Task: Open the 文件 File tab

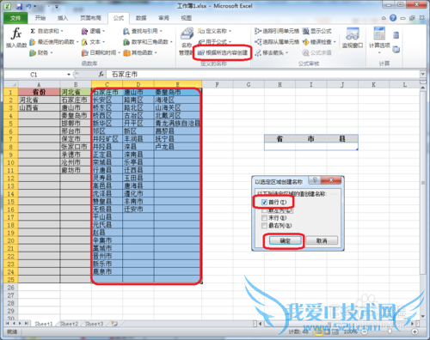Action: [15, 18]
